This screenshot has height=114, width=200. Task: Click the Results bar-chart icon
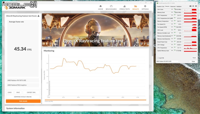click(x=136, y=6)
